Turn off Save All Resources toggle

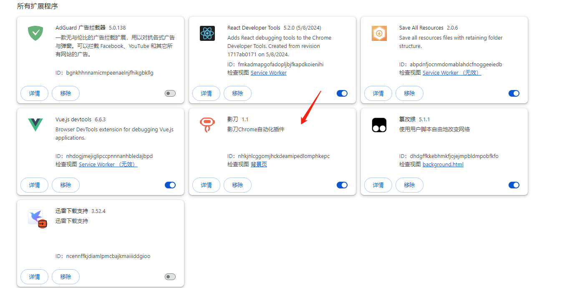(514, 93)
